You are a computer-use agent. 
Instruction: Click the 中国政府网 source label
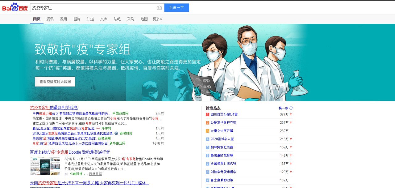pyautogui.click(x=120, y=113)
